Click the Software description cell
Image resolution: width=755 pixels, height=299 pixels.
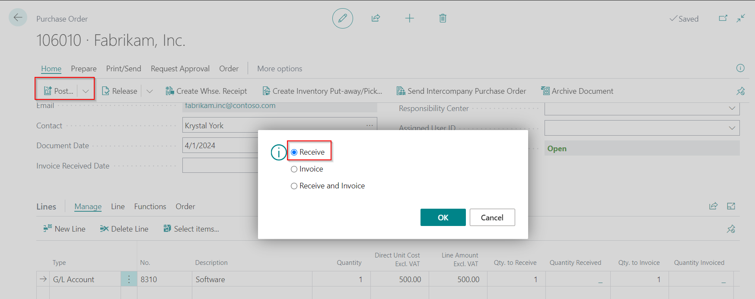(x=252, y=279)
